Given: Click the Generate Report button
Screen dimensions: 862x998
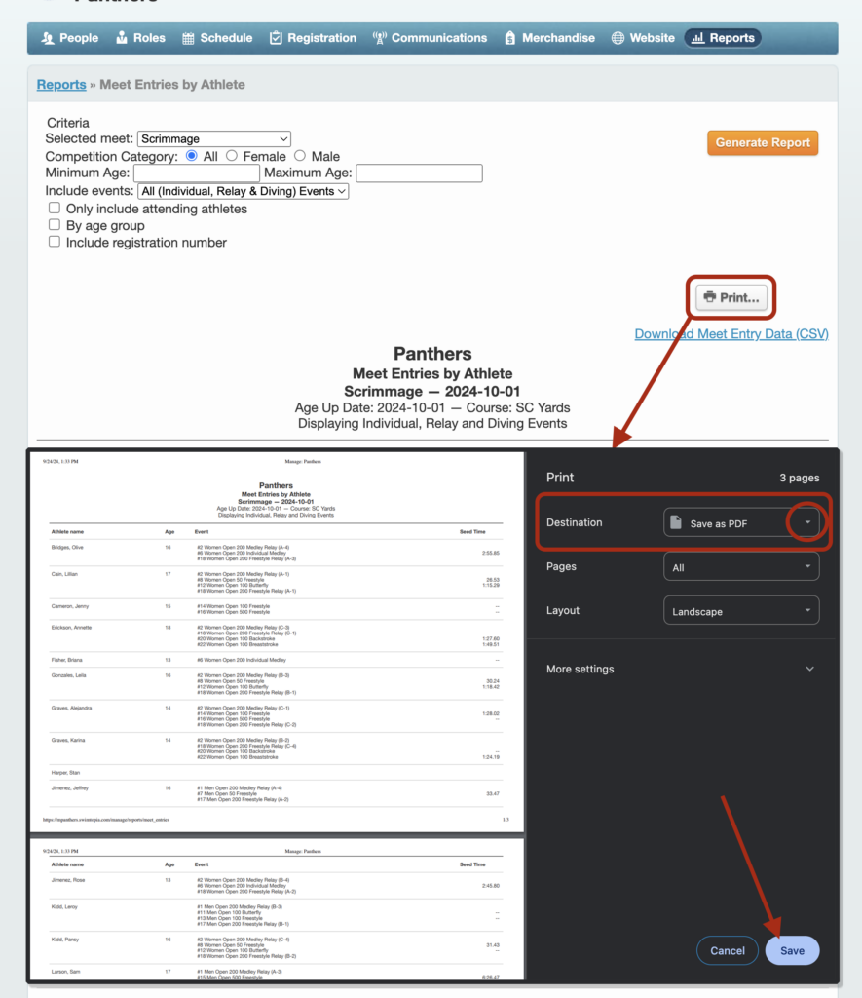Looking at the screenshot, I should pos(763,142).
